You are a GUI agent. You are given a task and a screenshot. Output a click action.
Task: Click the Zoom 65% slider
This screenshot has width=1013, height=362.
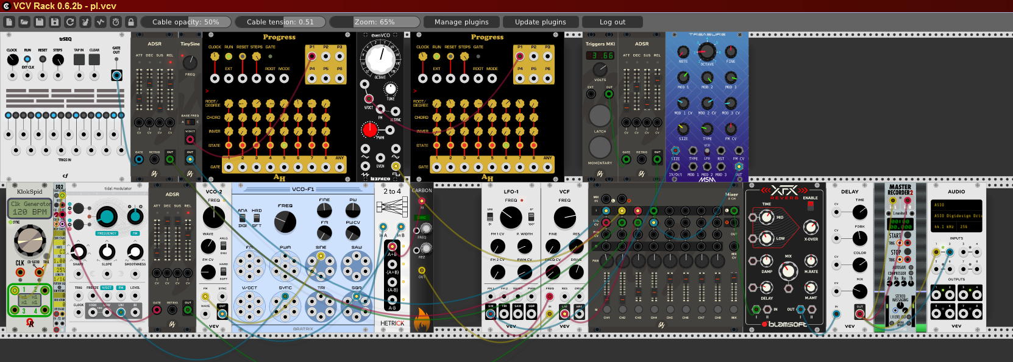coord(374,22)
